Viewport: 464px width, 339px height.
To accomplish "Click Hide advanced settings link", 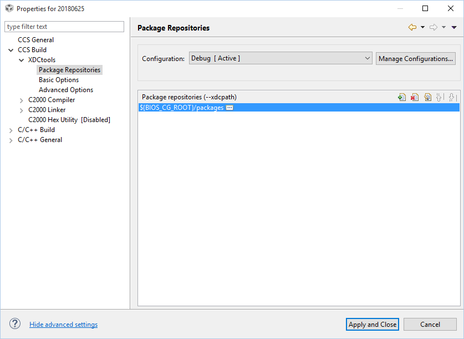I will click(63, 325).
